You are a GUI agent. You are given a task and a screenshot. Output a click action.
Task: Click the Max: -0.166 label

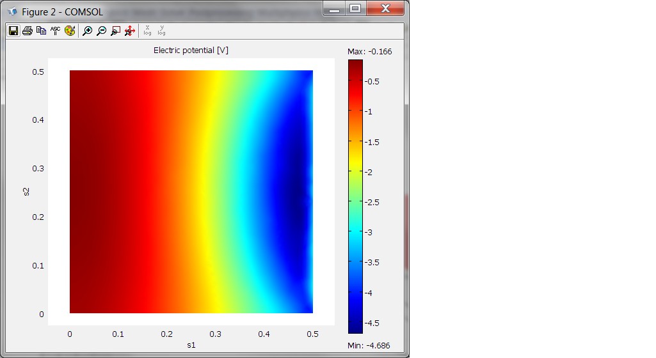coord(369,51)
